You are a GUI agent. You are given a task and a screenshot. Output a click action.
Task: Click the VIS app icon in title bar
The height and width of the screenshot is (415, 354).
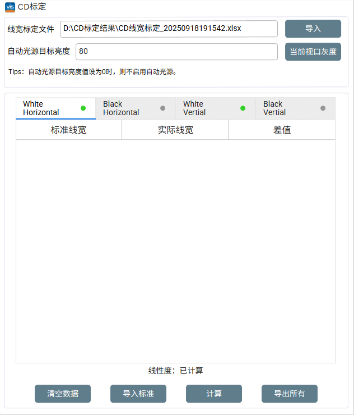[x=10, y=7]
